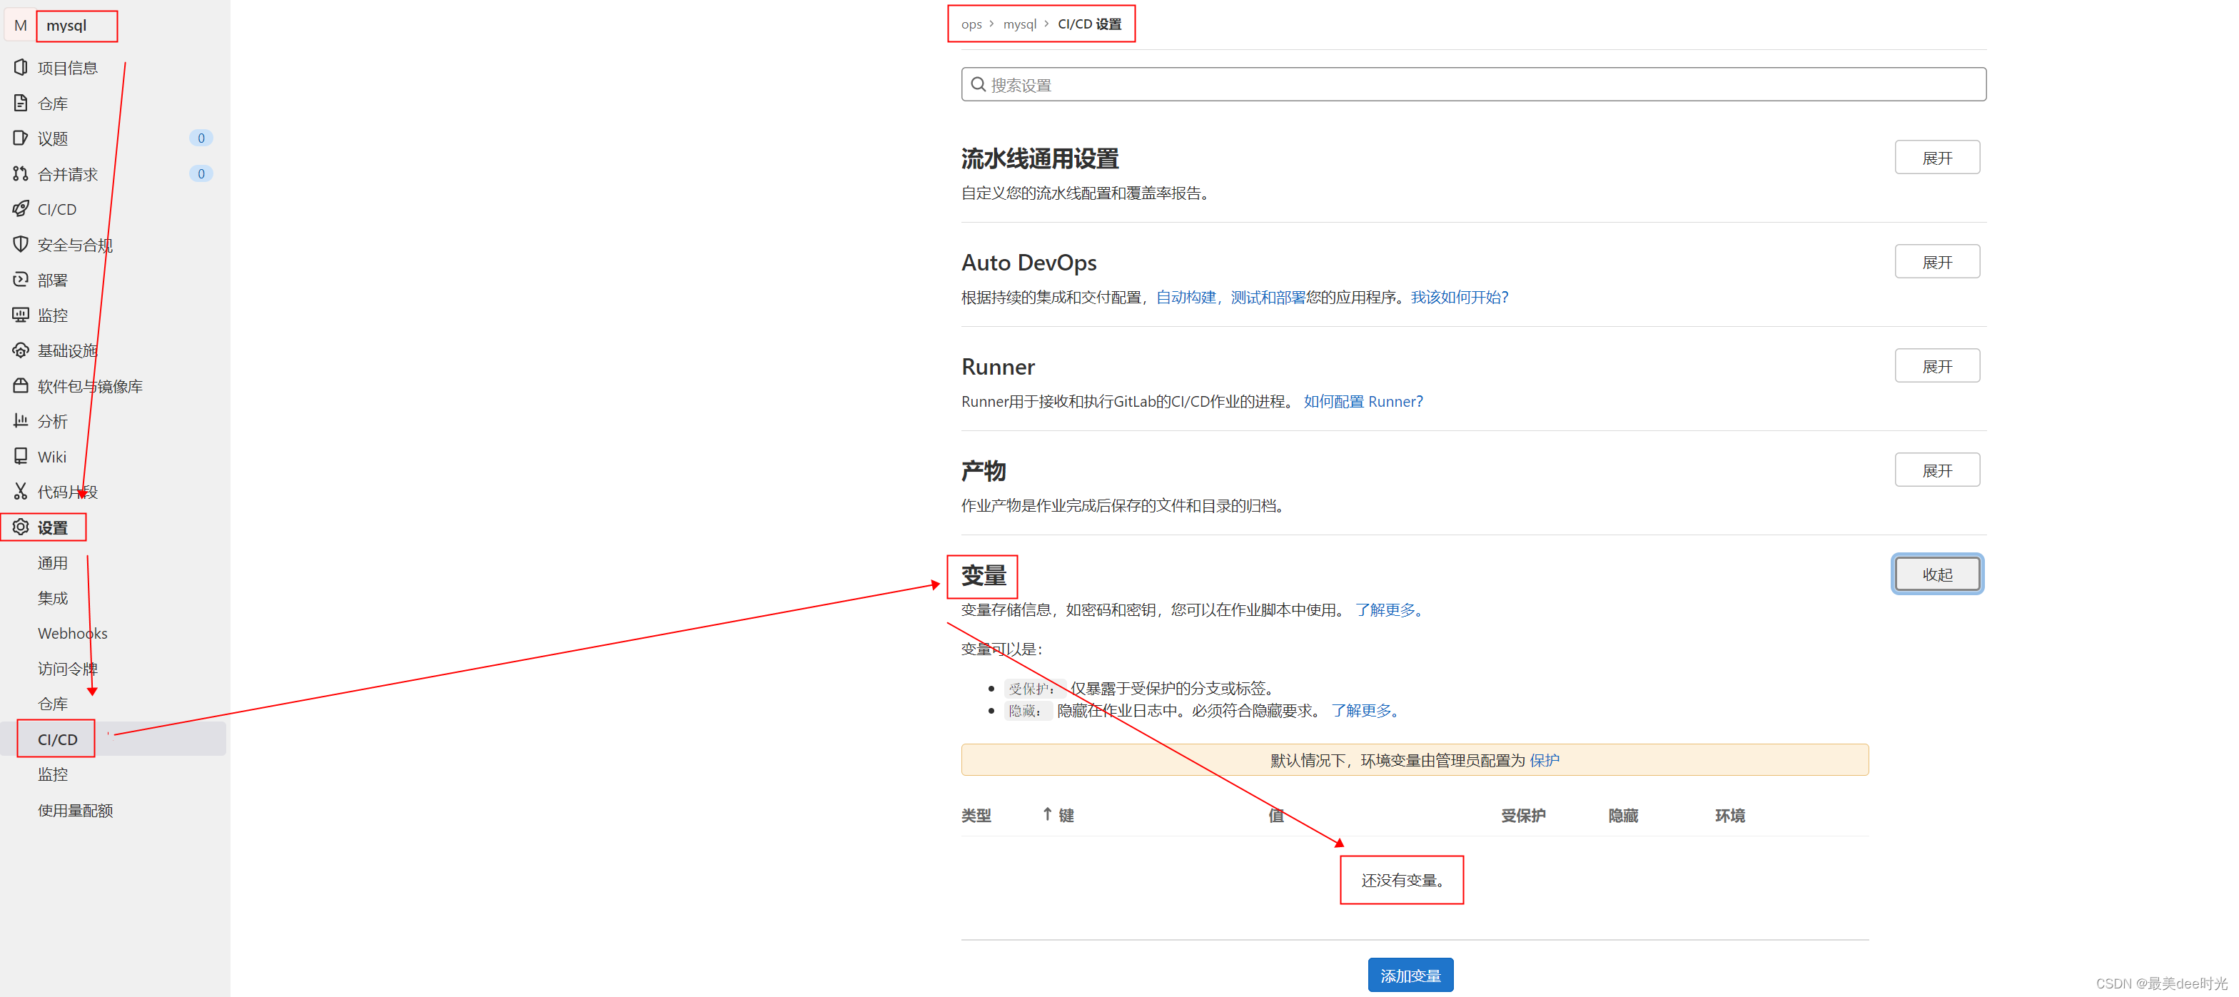Click the analytics chart icon
Viewport: 2239px width, 997px height.
pos(21,420)
